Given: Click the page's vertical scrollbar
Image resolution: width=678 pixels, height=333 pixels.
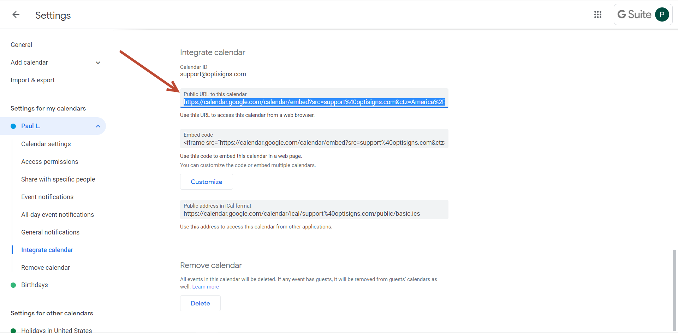Looking at the screenshot, I should coord(674,290).
